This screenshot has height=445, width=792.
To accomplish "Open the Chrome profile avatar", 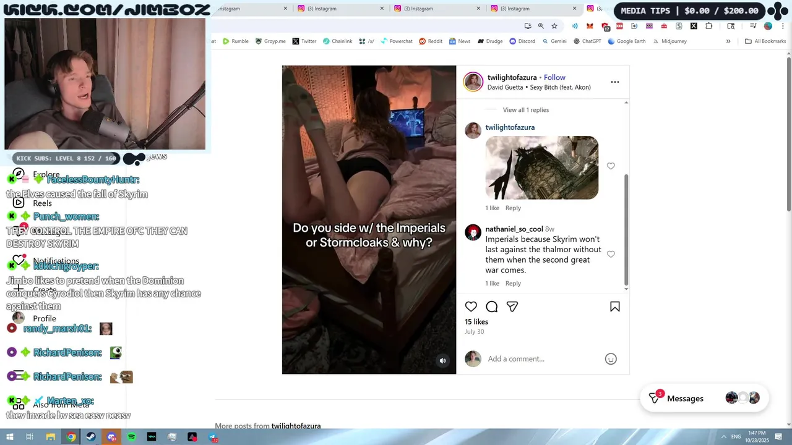I will click(x=768, y=26).
